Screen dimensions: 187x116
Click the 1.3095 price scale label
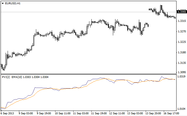pyautogui.click(x=181, y=72)
